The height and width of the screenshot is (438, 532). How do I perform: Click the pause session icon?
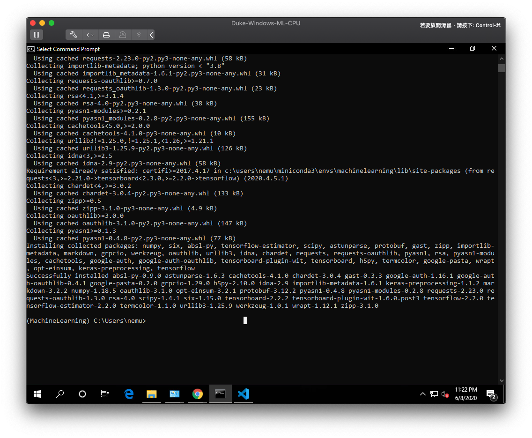click(x=37, y=34)
